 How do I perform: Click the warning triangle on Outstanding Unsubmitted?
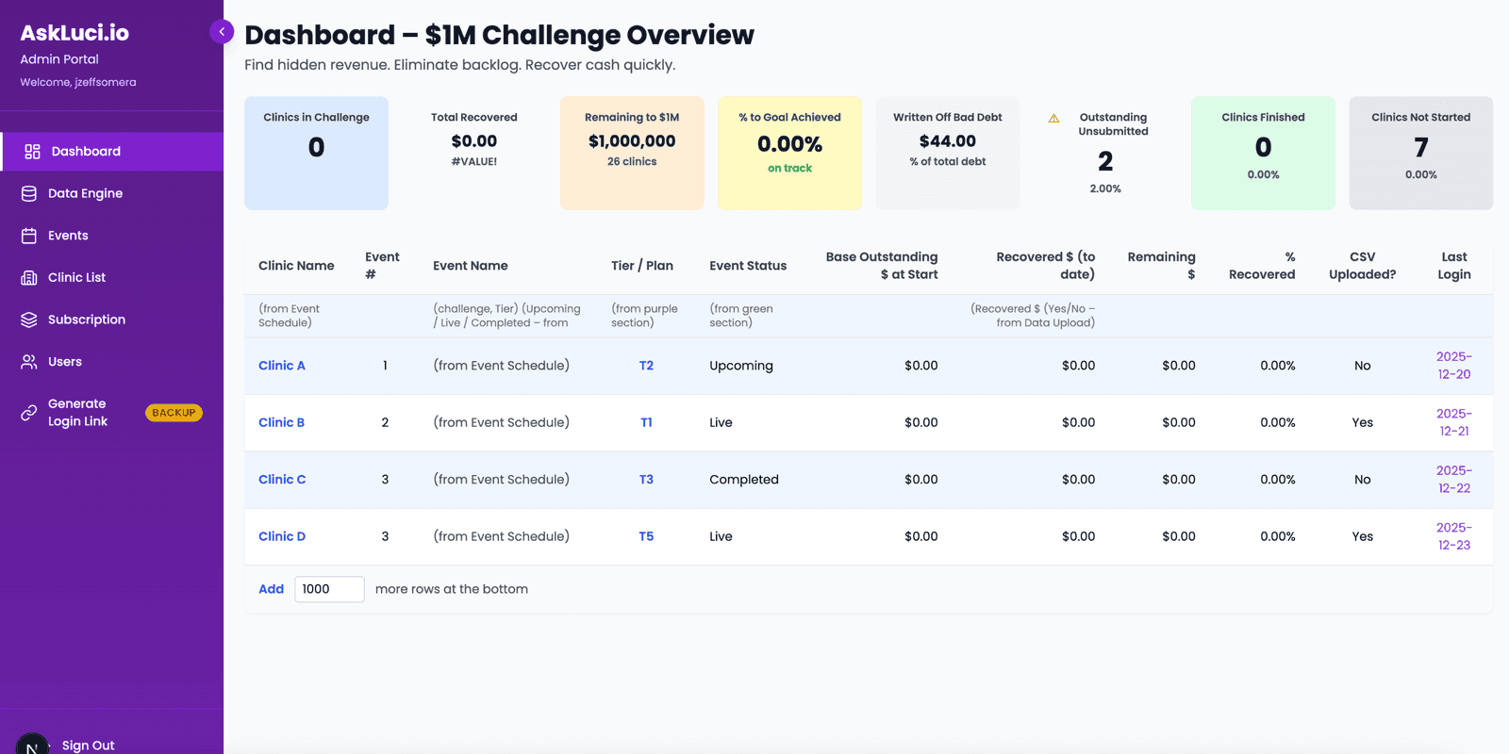tap(1054, 119)
